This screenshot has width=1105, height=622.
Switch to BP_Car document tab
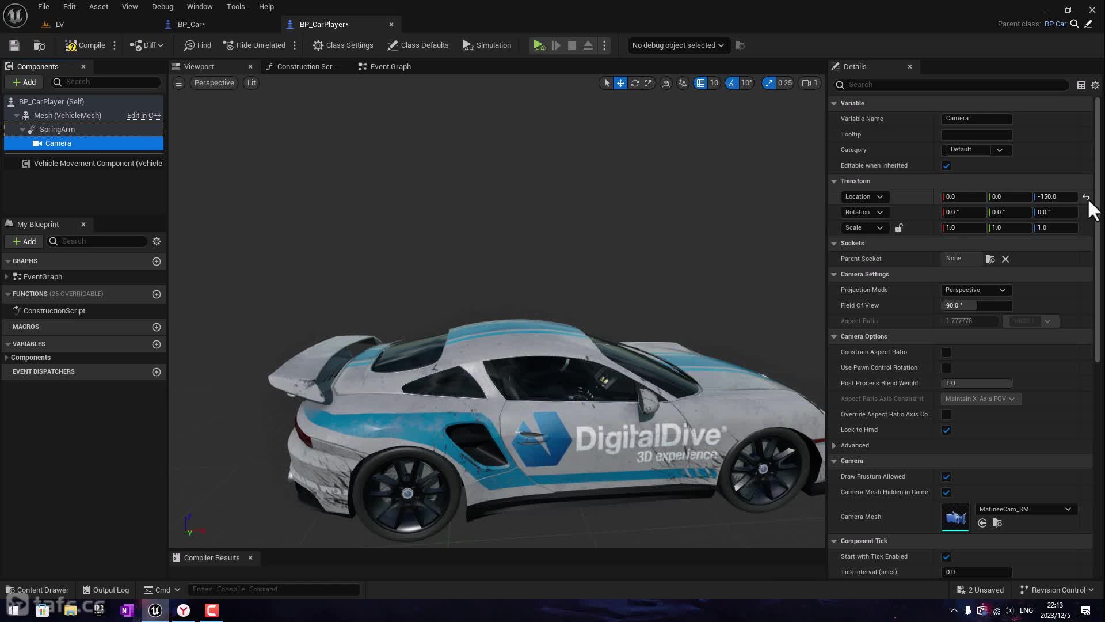tap(191, 25)
